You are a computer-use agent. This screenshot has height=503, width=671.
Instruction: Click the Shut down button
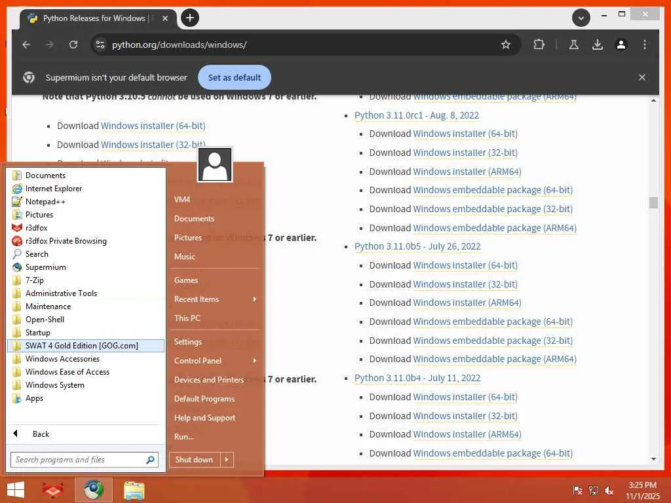pyautogui.click(x=195, y=460)
